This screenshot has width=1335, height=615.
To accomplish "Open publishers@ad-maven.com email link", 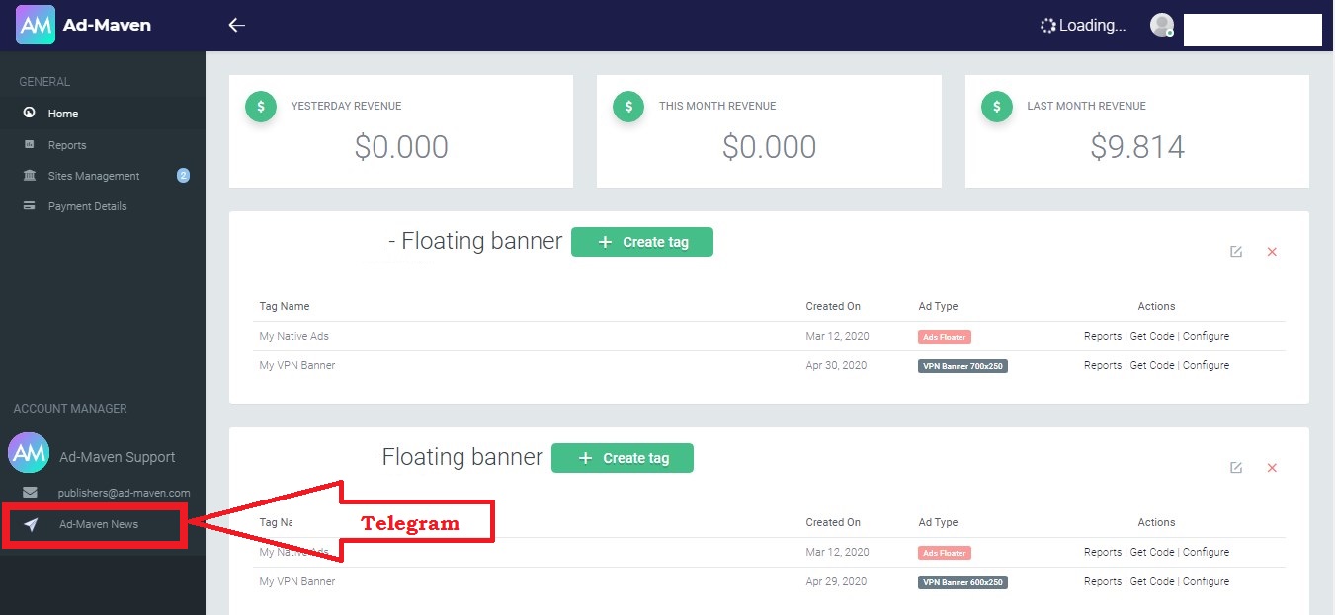I will [124, 492].
